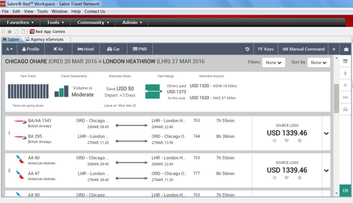
Task: Select flight AA 47 row
Action: [128, 177]
